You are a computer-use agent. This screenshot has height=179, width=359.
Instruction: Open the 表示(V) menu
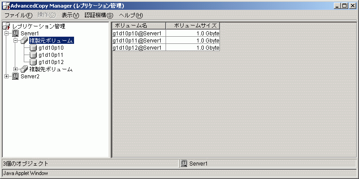tap(70, 15)
